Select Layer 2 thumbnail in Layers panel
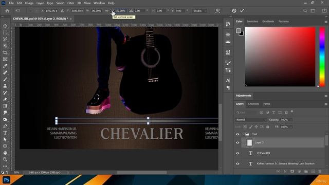This screenshot has height=185, width=329. 249,143
